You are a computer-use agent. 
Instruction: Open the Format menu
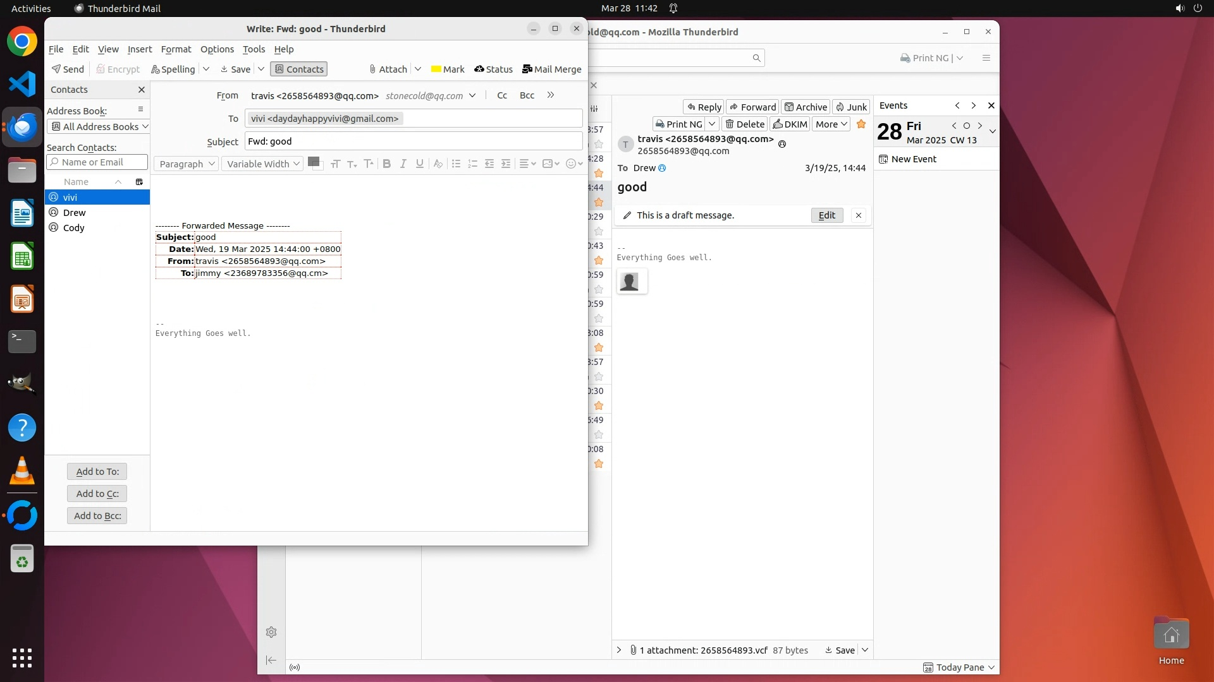(x=176, y=49)
